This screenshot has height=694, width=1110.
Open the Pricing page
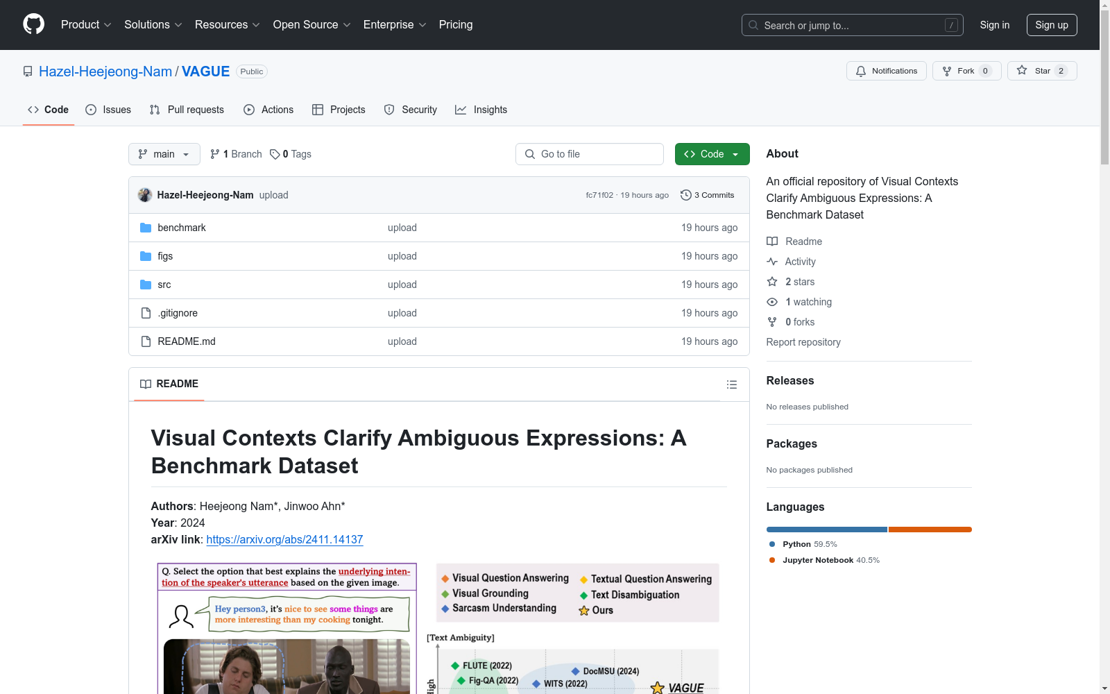pyautogui.click(x=456, y=24)
